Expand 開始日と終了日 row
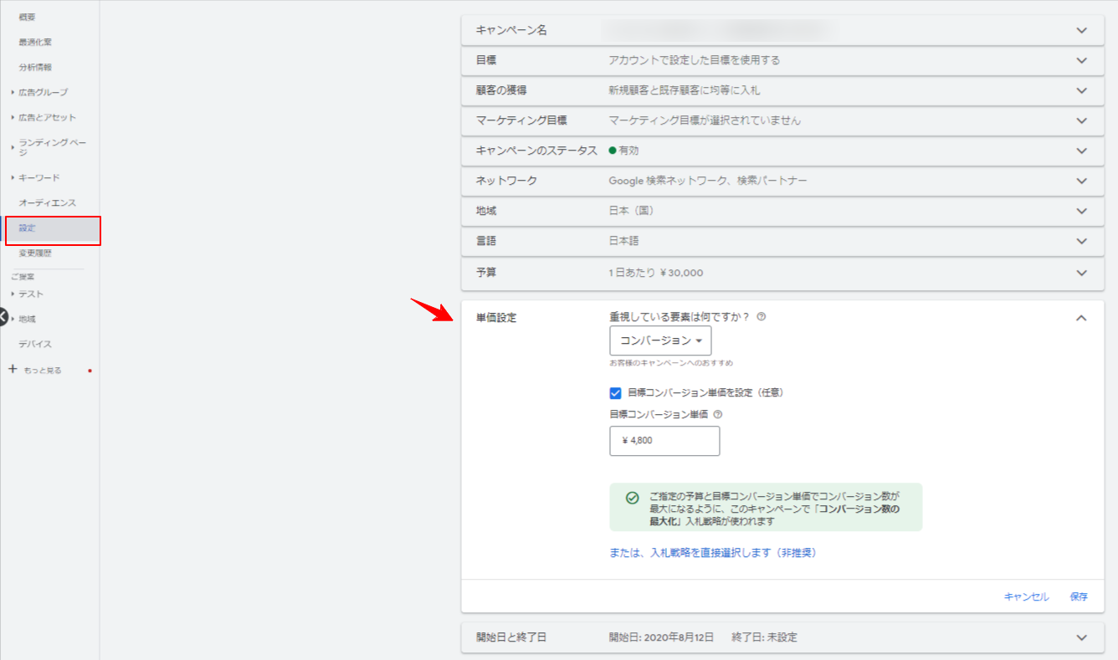Screen dimensions: 1118x660 1081,637
